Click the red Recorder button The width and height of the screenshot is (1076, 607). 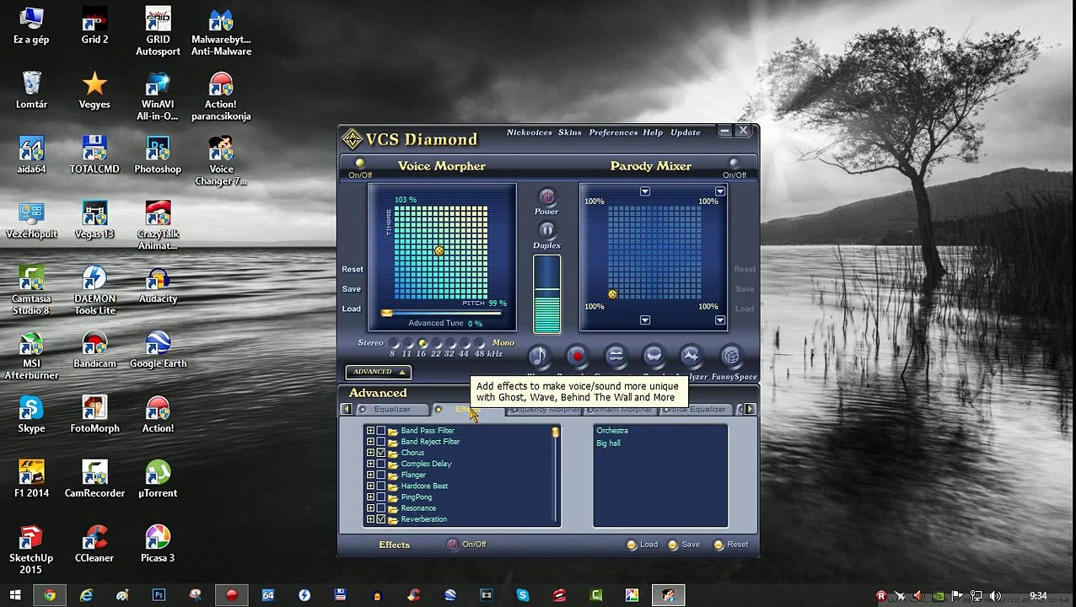tap(577, 357)
